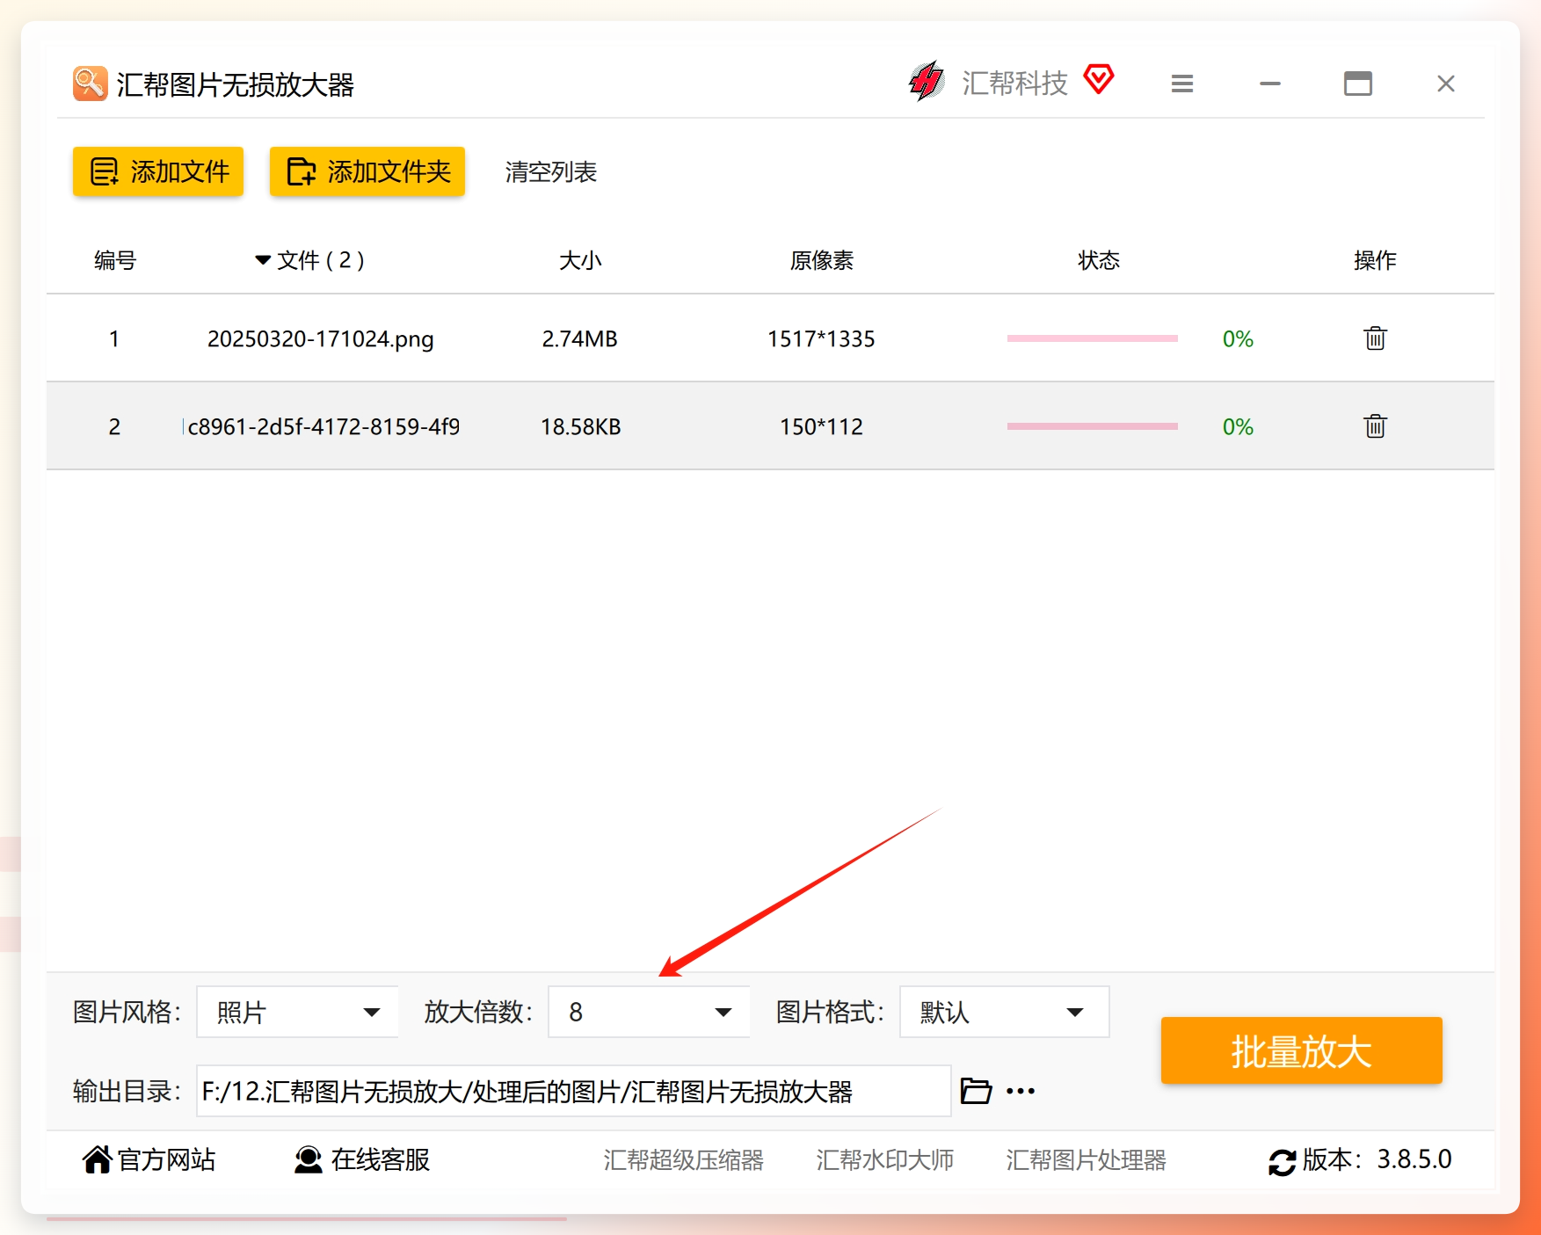Click the 编号 column header

(x=115, y=260)
